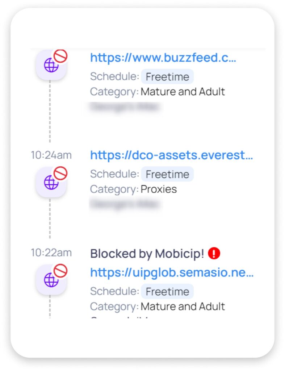Click the globe icon under 10:24am

coord(51,182)
